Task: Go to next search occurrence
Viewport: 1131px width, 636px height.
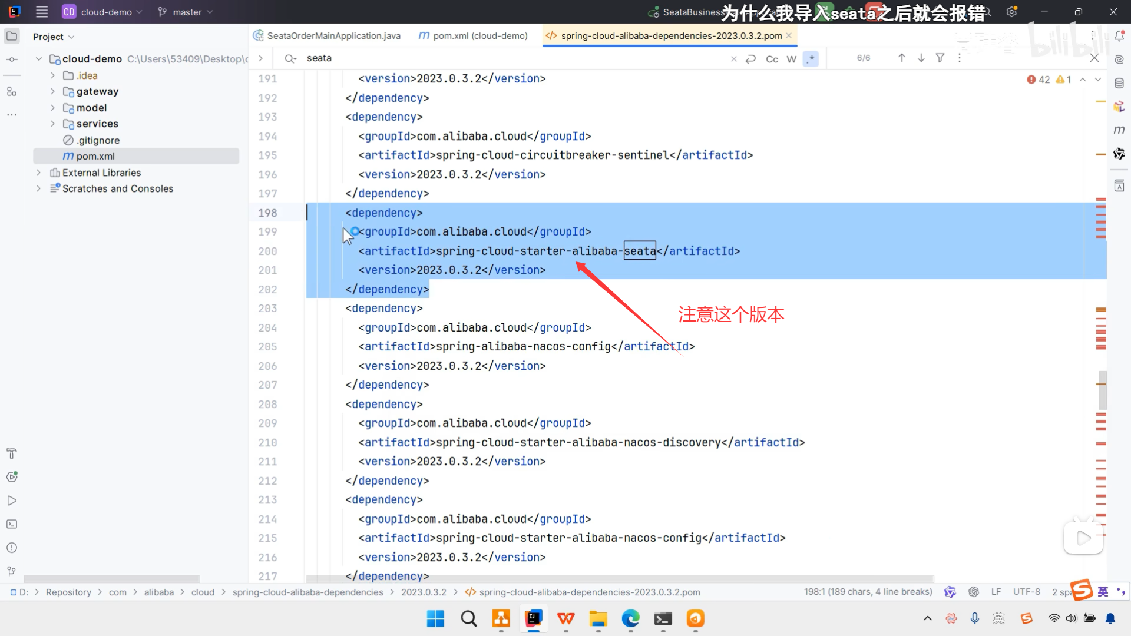Action: pos(921,58)
